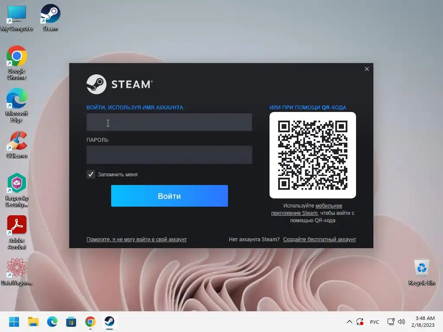The image size is (443, 332).
Task: Click the Steam logo in the login window
Action: (119, 84)
